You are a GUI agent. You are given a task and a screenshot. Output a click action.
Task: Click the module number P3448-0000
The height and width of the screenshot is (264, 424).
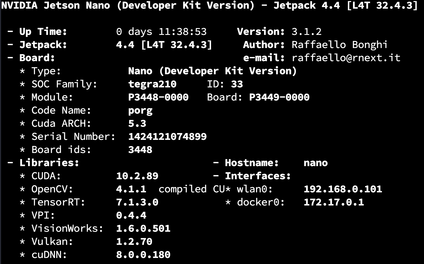tap(158, 97)
